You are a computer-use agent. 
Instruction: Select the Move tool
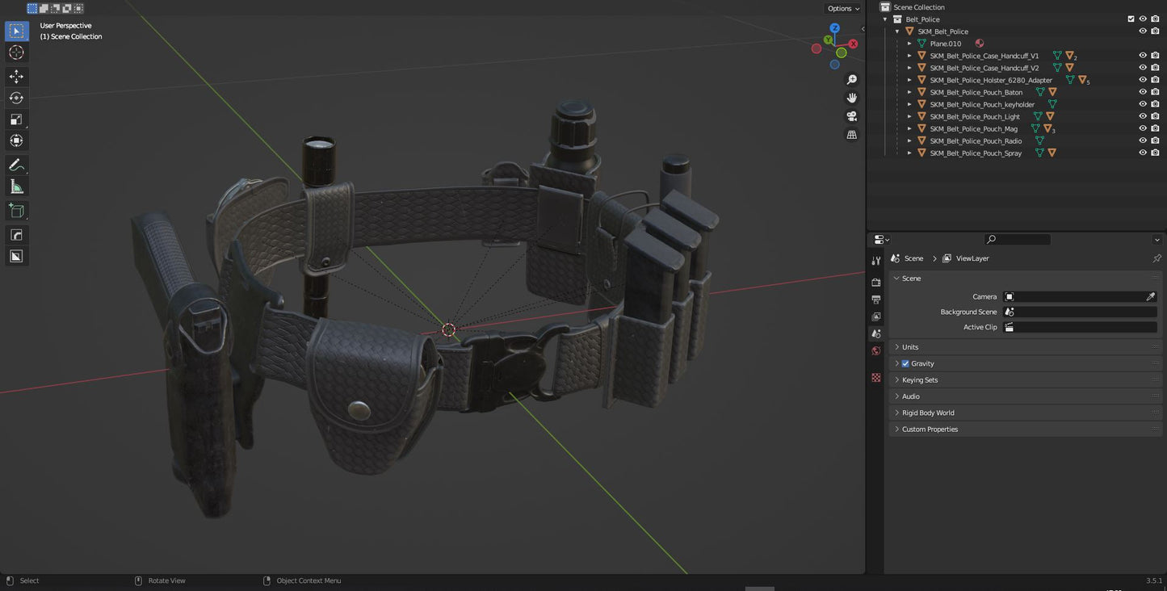click(16, 76)
